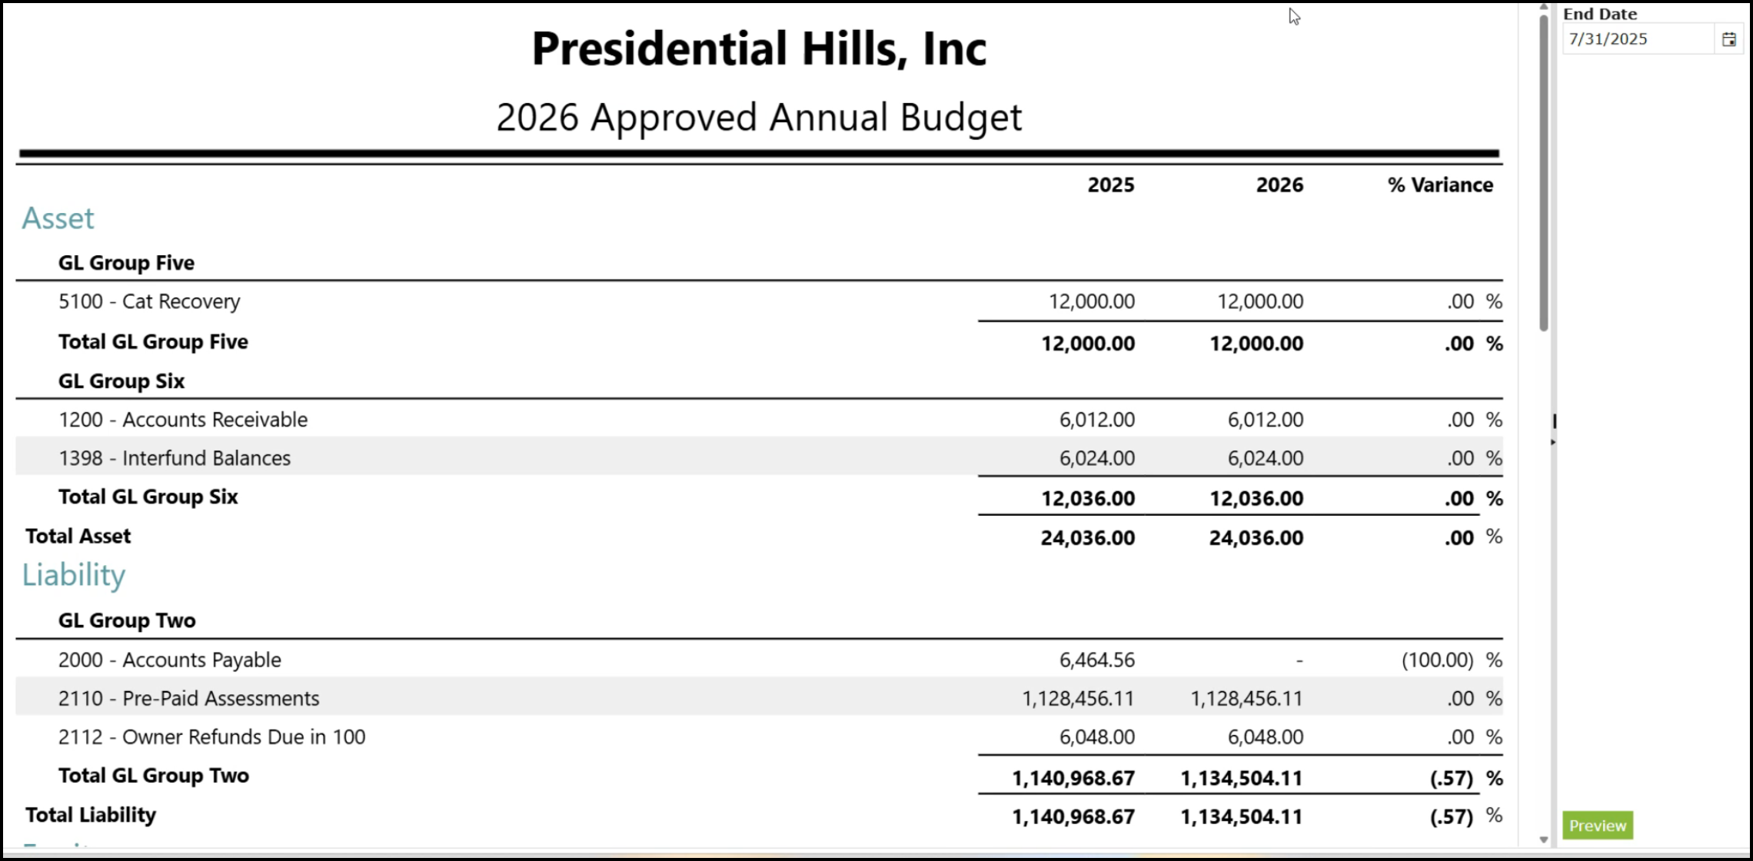Select the 5100 - Cat Recovery row
Viewport: 1753px width, 861px height.
(x=759, y=301)
